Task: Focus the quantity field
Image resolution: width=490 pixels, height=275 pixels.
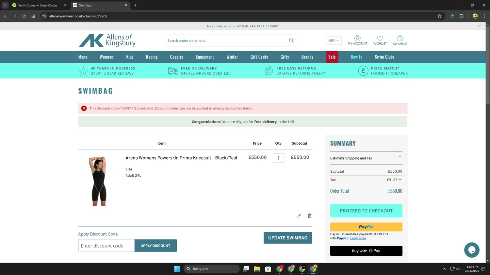Action: click(x=278, y=158)
